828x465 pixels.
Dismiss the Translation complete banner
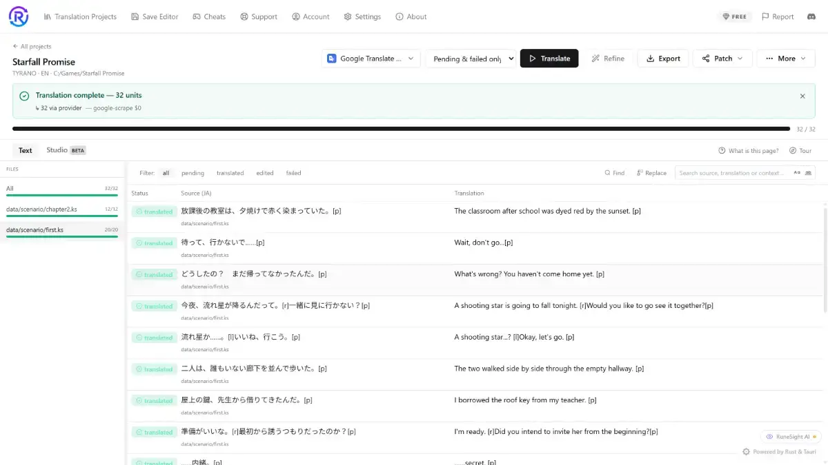(x=802, y=96)
